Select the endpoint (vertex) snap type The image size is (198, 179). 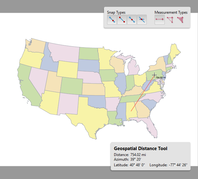click(122, 20)
